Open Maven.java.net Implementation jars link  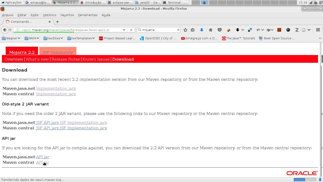pyautogui.click(x=56, y=88)
